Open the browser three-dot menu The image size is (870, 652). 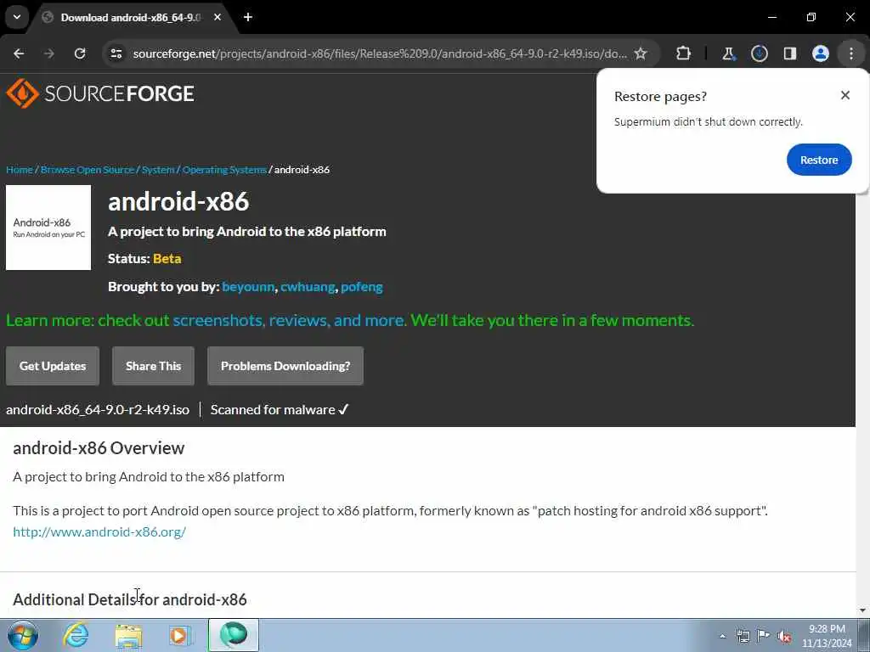pyautogui.click(x=851, y=53)
